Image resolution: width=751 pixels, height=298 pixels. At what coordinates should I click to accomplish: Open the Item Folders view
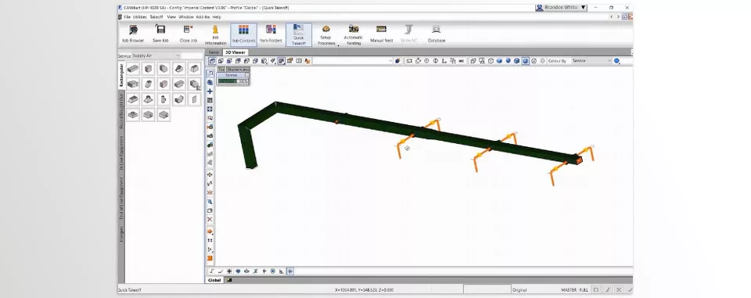271,34
